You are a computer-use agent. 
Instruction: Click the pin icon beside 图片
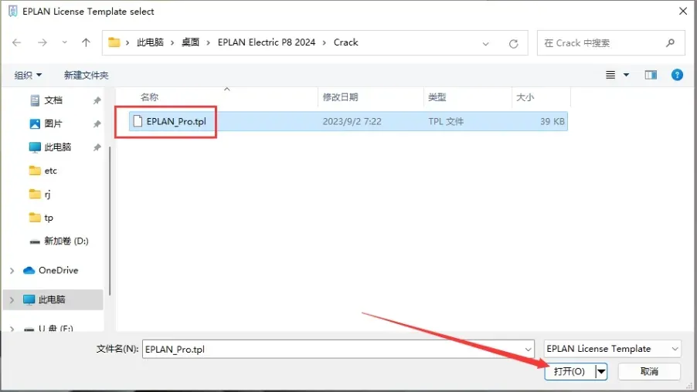[x=97, y=124]
